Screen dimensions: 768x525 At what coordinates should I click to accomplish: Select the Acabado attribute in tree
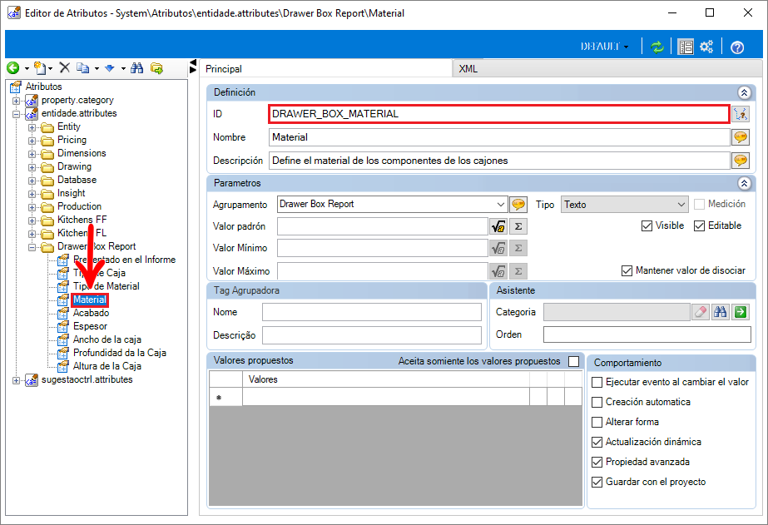[91, 313]
